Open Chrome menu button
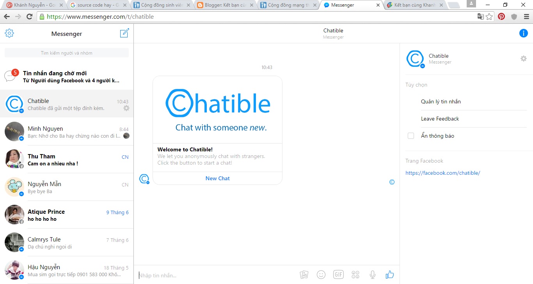The width and height of the screenshot is (533, 284). pyautogui.click(x=526, y=16)
